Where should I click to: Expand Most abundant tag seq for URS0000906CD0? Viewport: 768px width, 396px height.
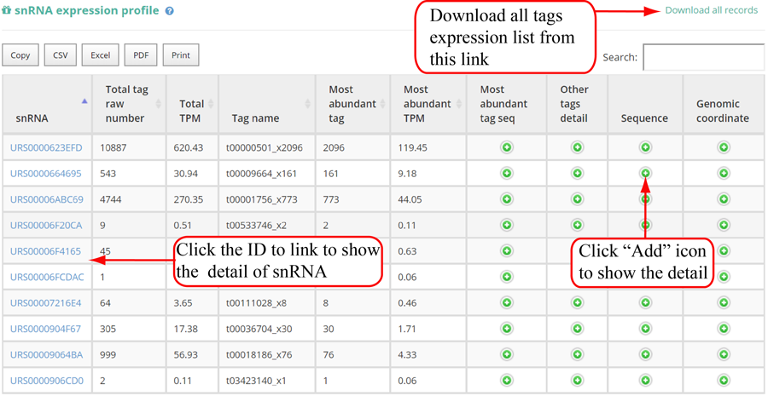506,381
